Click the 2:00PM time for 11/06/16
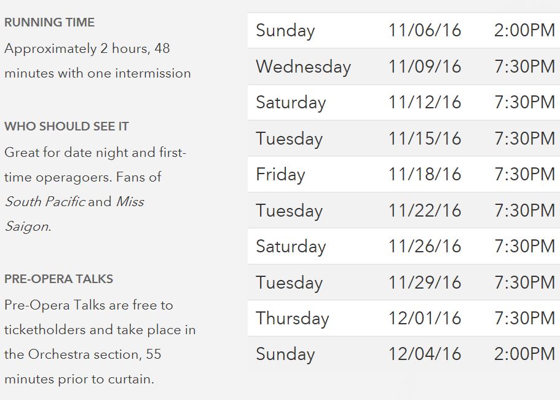This screenshot has width=560, height=400. (524, 31)
